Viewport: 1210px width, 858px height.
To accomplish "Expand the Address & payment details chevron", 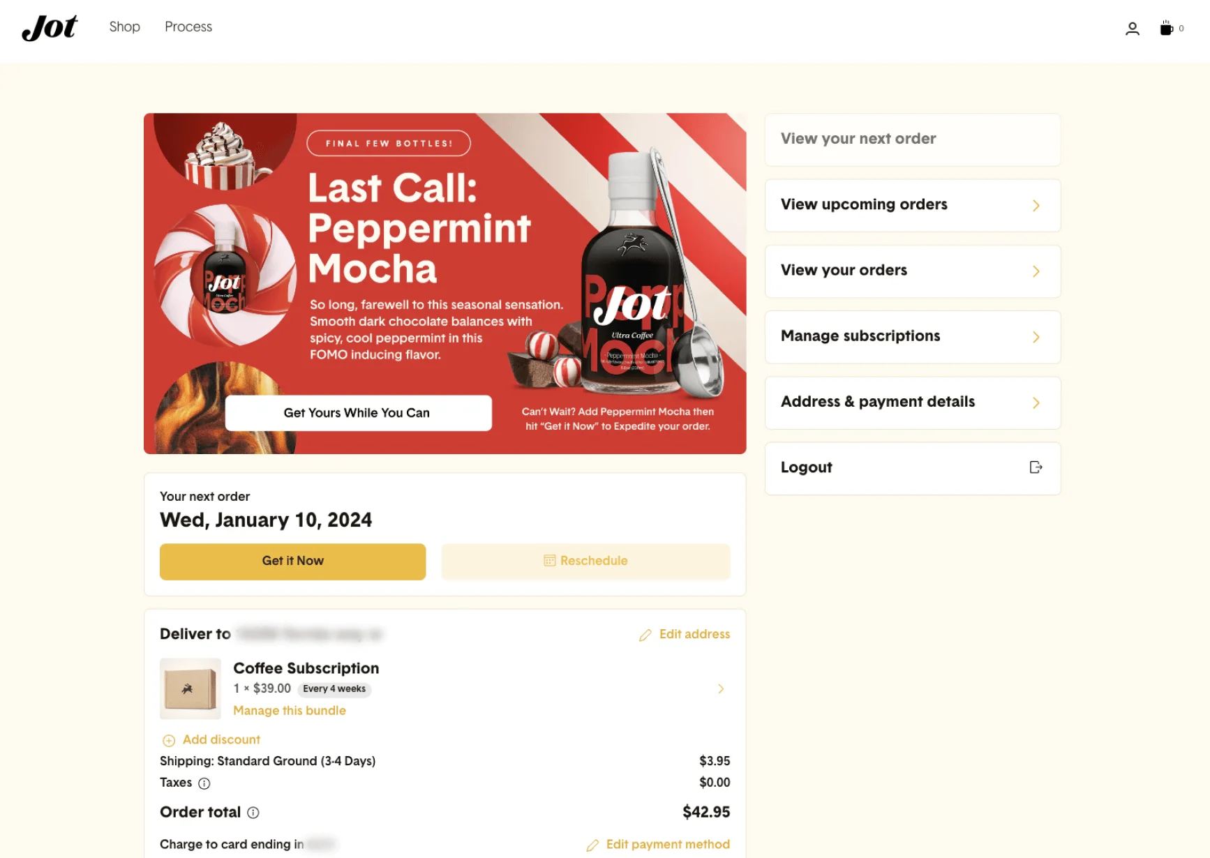I will tap(1036, 402).
